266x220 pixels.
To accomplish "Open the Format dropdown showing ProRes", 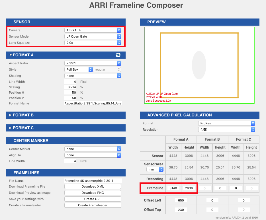I will tap(227, 123).
